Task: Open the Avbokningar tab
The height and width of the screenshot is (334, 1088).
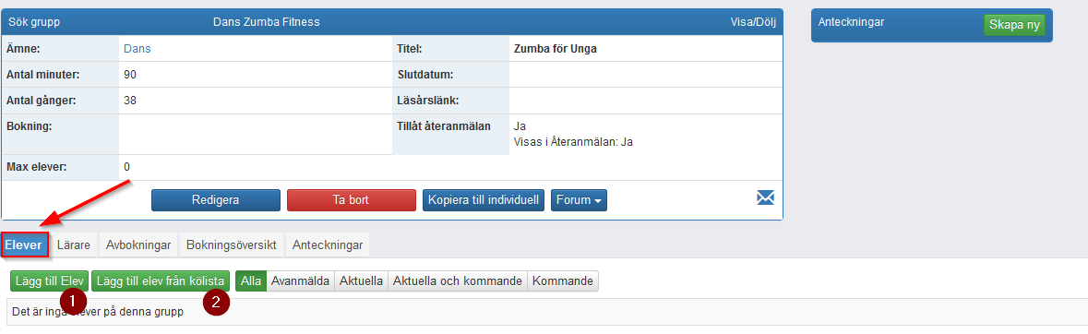Action: coord(138,245)
